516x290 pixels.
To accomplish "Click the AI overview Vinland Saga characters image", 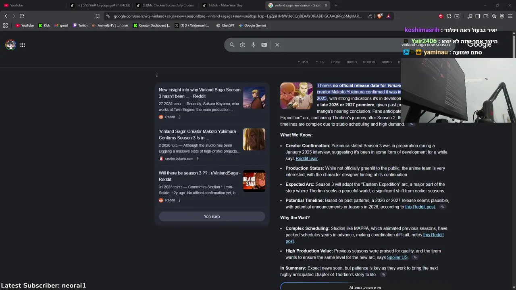I will tap(296, 96).
